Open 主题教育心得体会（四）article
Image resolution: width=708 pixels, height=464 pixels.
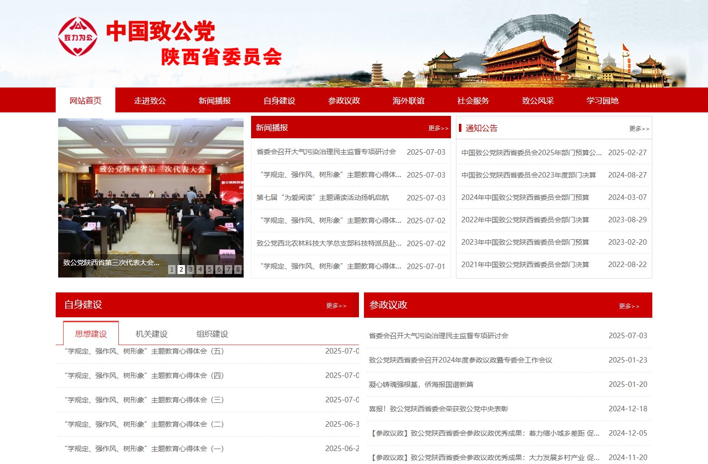(144, 375)
